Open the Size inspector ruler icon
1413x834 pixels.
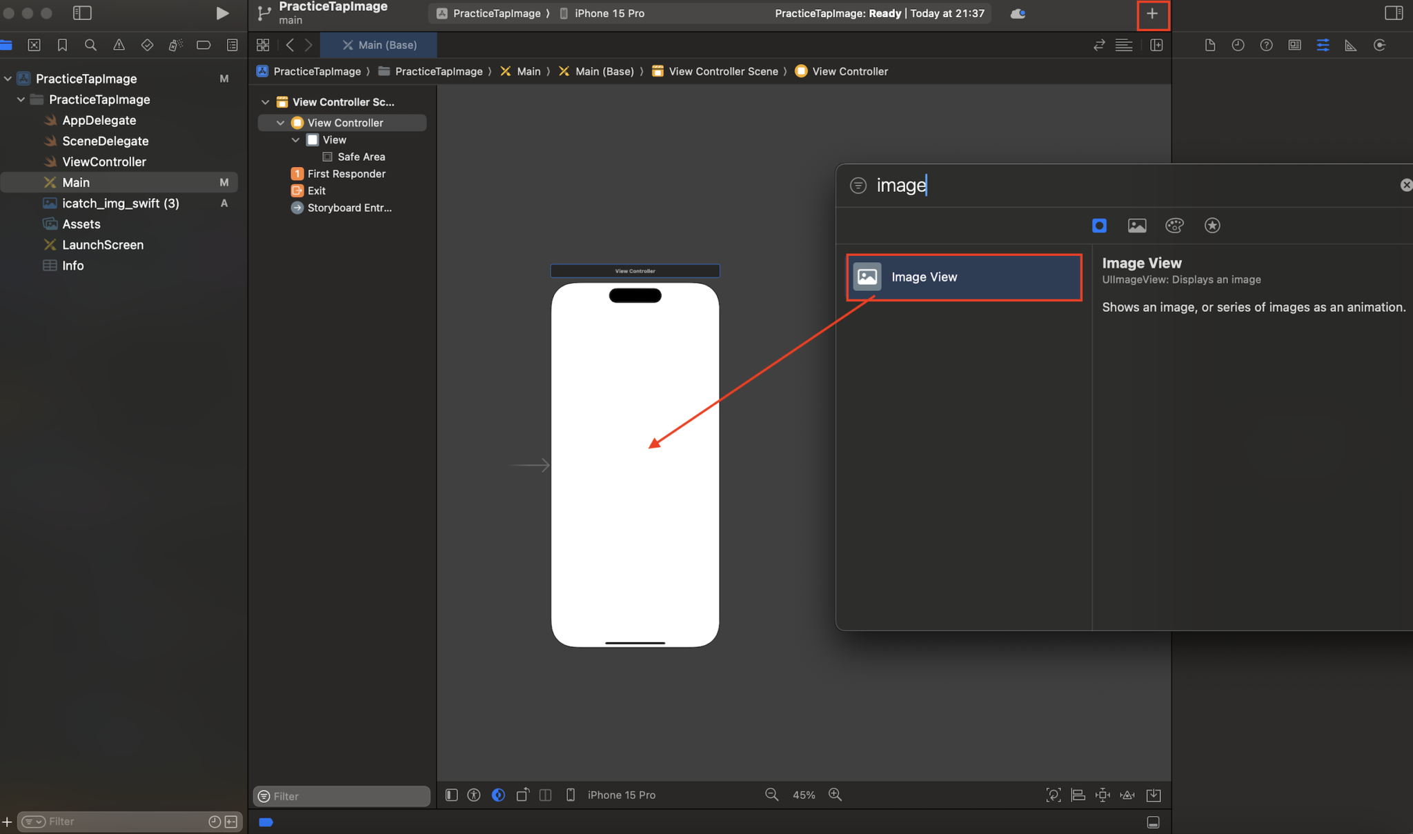[1350, 45]
